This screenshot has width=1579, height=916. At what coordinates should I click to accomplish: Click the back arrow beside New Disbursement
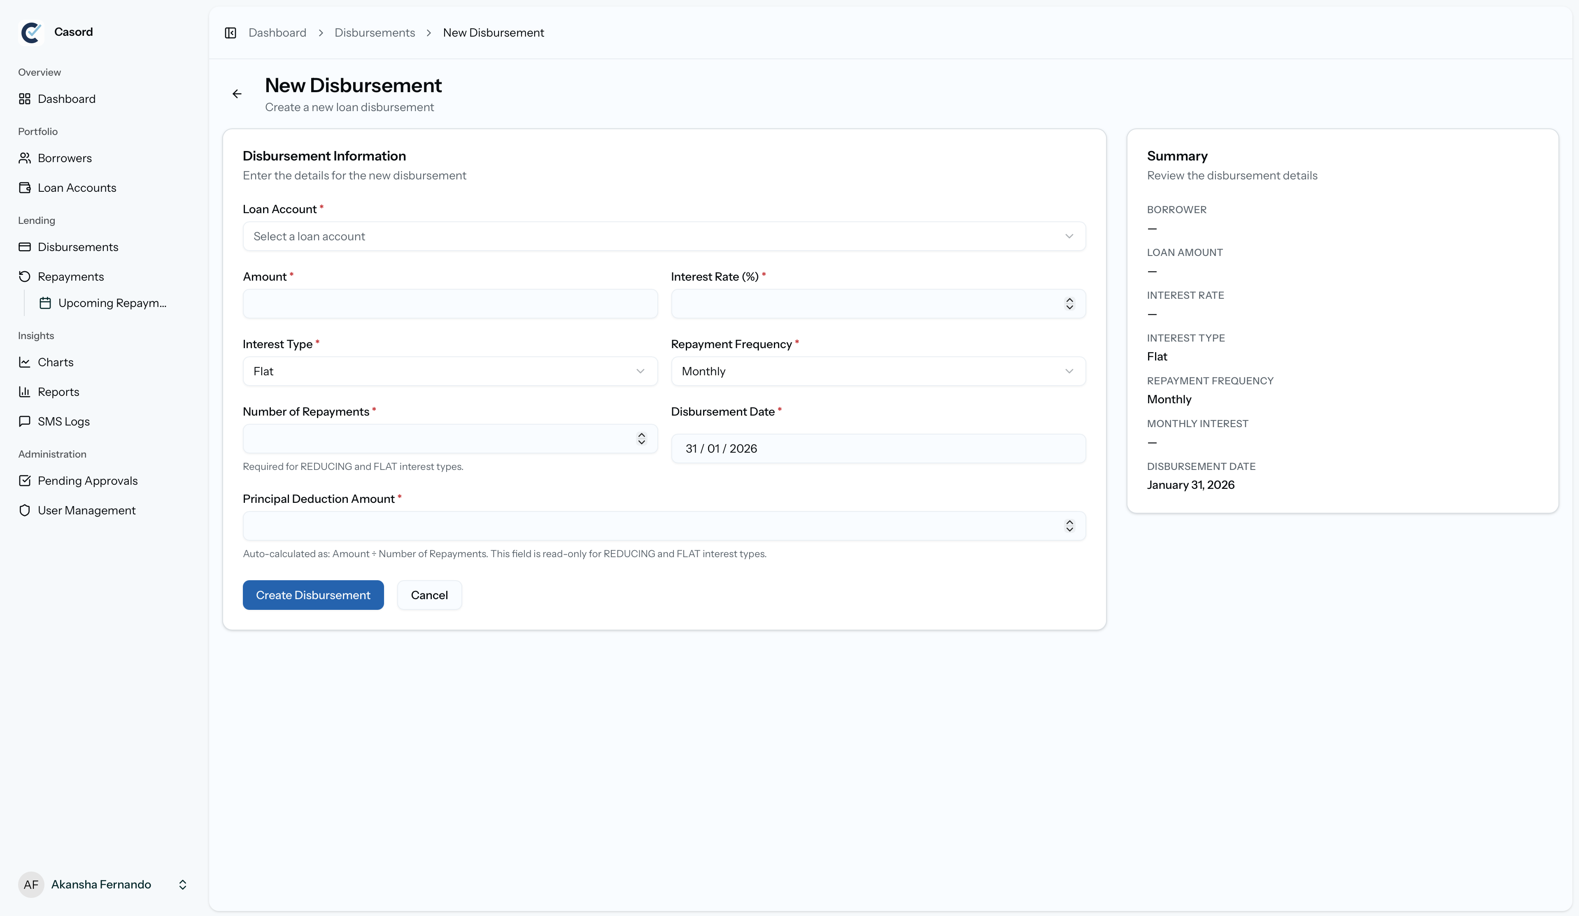coord(237,94)
